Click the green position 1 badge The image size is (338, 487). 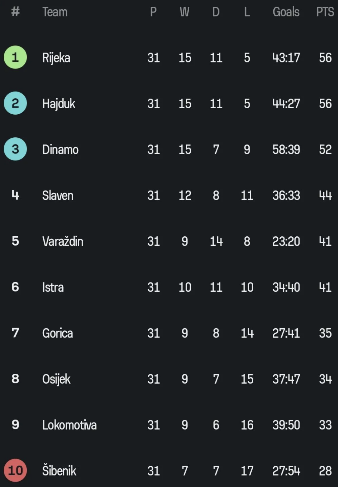pyautogui.click(x=15, y=57)
